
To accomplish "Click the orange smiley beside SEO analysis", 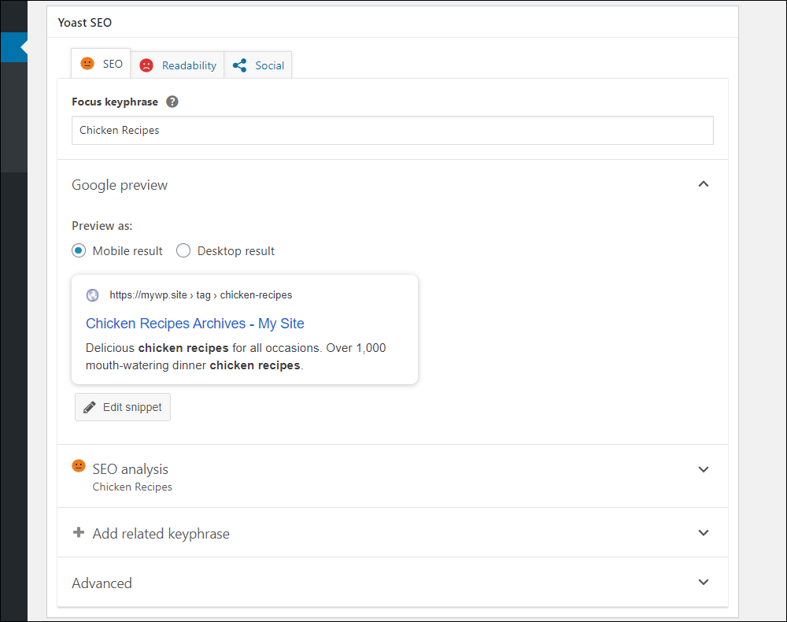I will coord(79,466).
